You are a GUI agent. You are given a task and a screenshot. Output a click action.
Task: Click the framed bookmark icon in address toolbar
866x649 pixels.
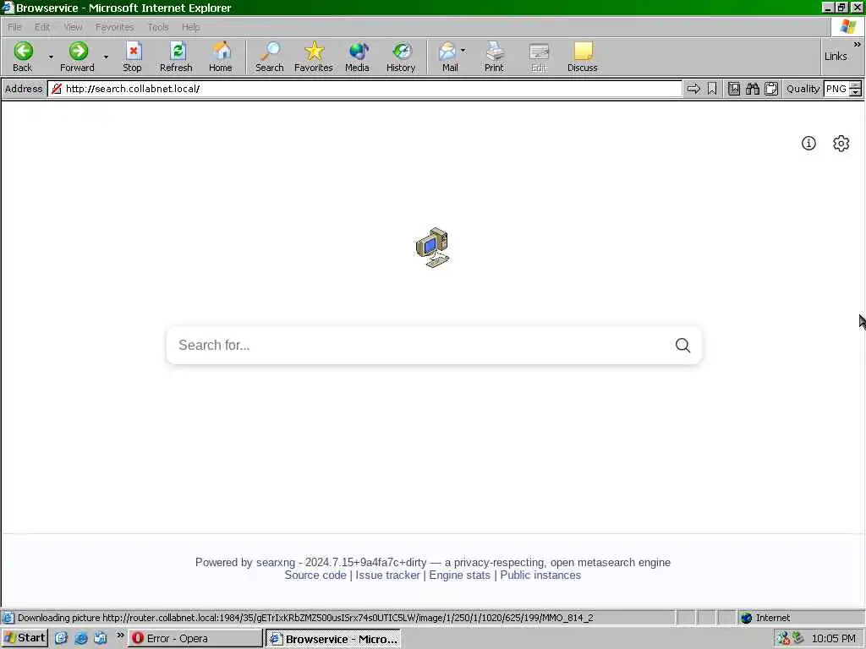pyautogui.click(x=734, y=89)
